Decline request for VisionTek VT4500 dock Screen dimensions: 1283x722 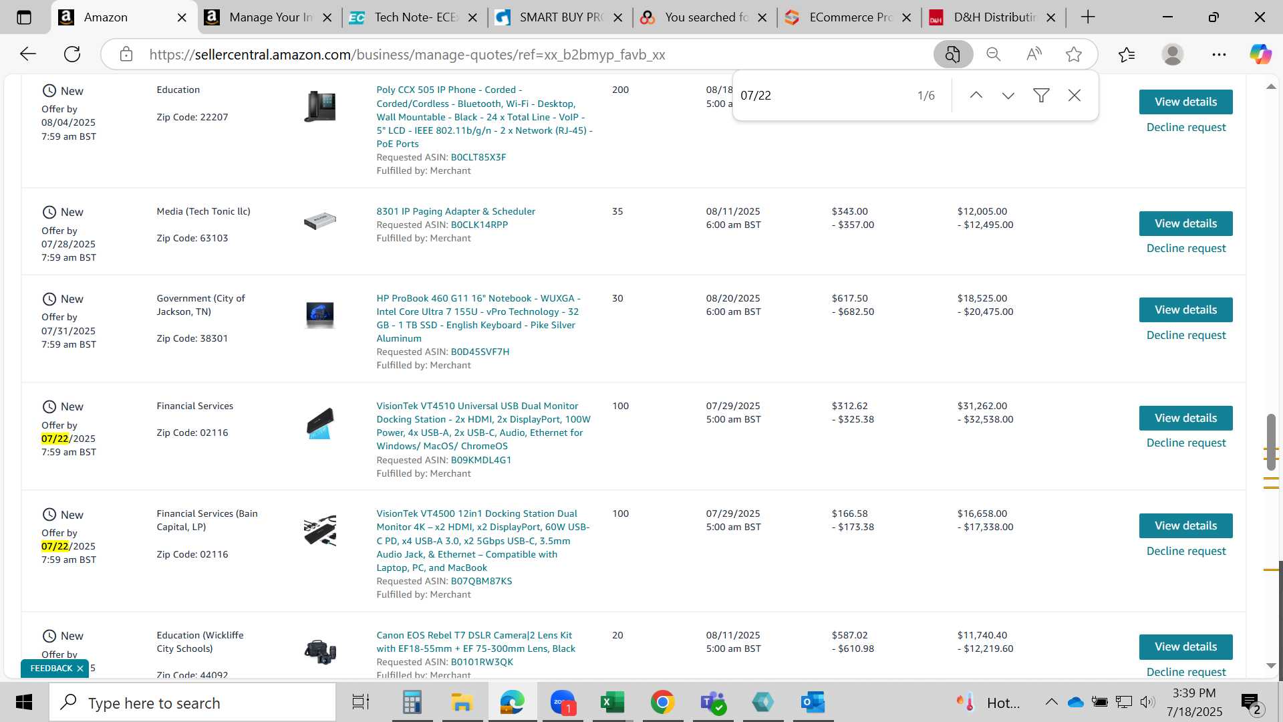click(x=1186, y=551)
